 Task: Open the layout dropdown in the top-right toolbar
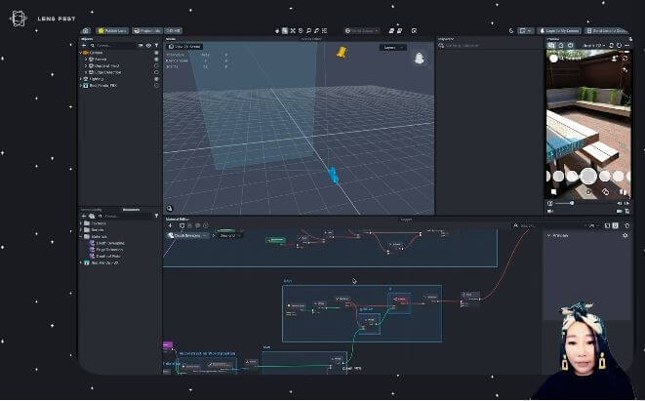525,31
